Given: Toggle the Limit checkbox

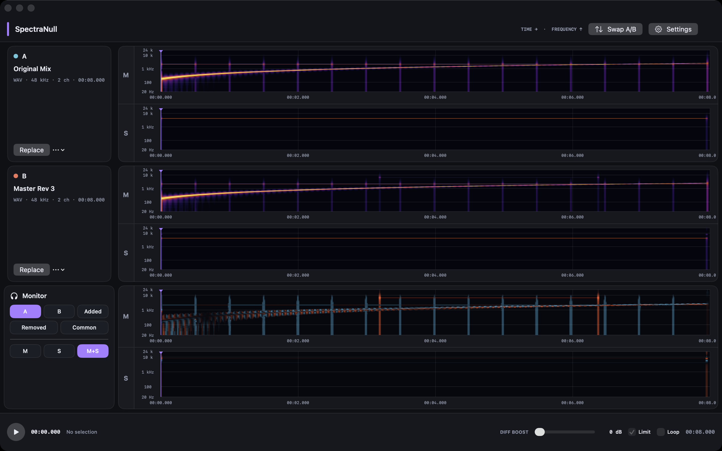Looking at the screenshot, I should tap(631, 432).
